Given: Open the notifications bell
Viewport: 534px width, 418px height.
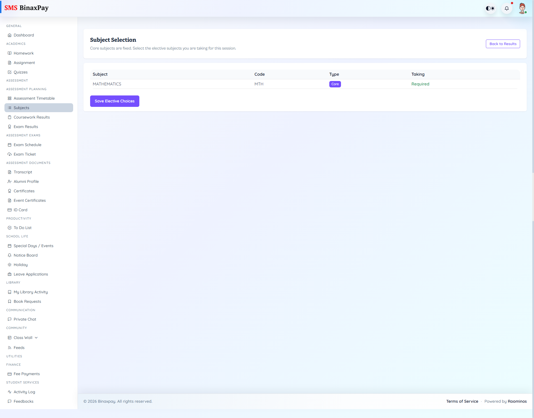Looking at the screenshot, I should (506, 8).
